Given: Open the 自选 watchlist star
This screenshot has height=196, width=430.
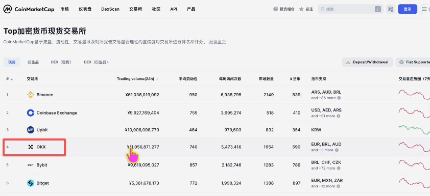Looking at the screenshot, I should [301, 9].
